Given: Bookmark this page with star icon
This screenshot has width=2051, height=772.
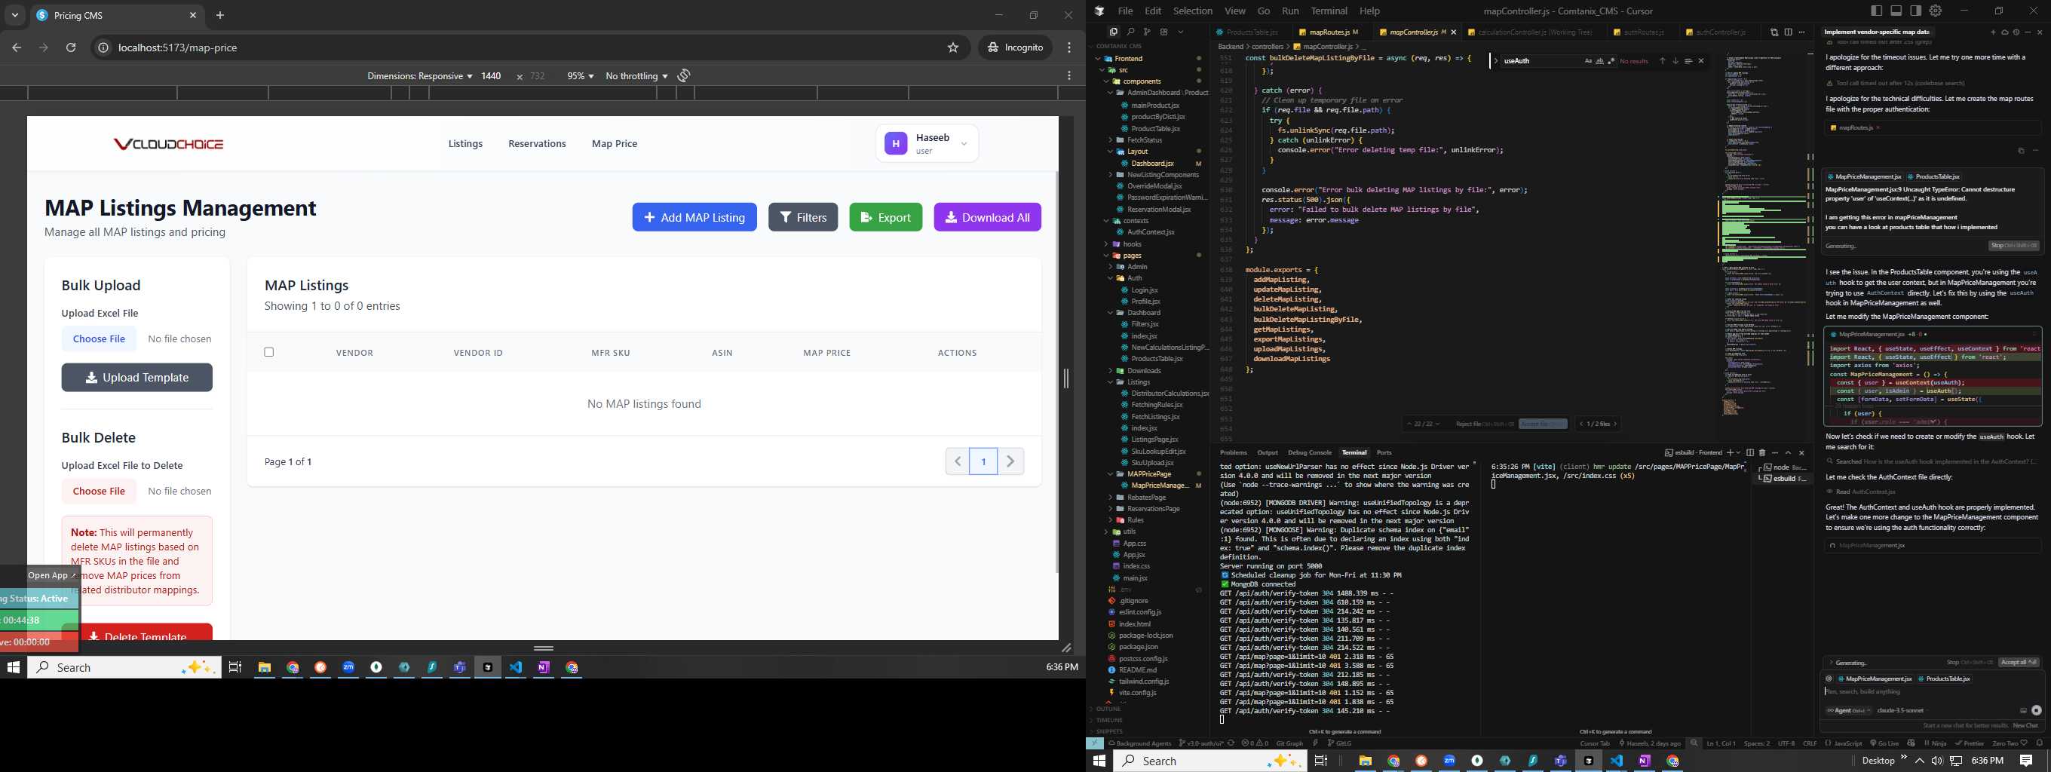Looking at the screenshot, I should point(953,47).
